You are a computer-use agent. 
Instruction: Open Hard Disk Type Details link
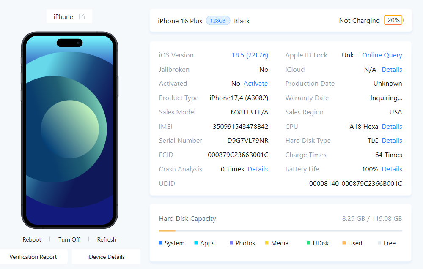[392, 141]
